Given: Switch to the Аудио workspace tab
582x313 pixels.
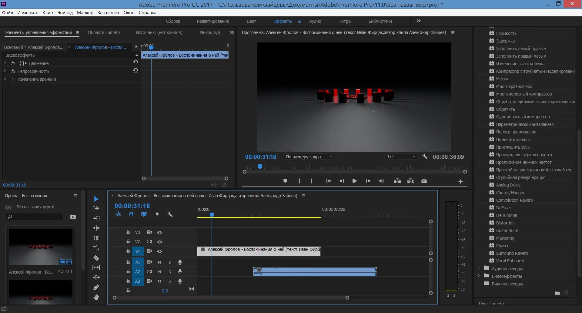Looking at the screenshot, I should 315,21.
